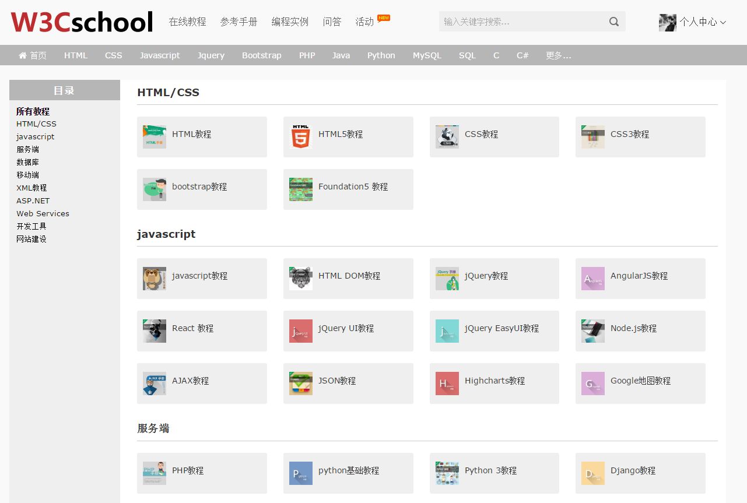Select 首页 in the gray nav bar

click(38, 55)
